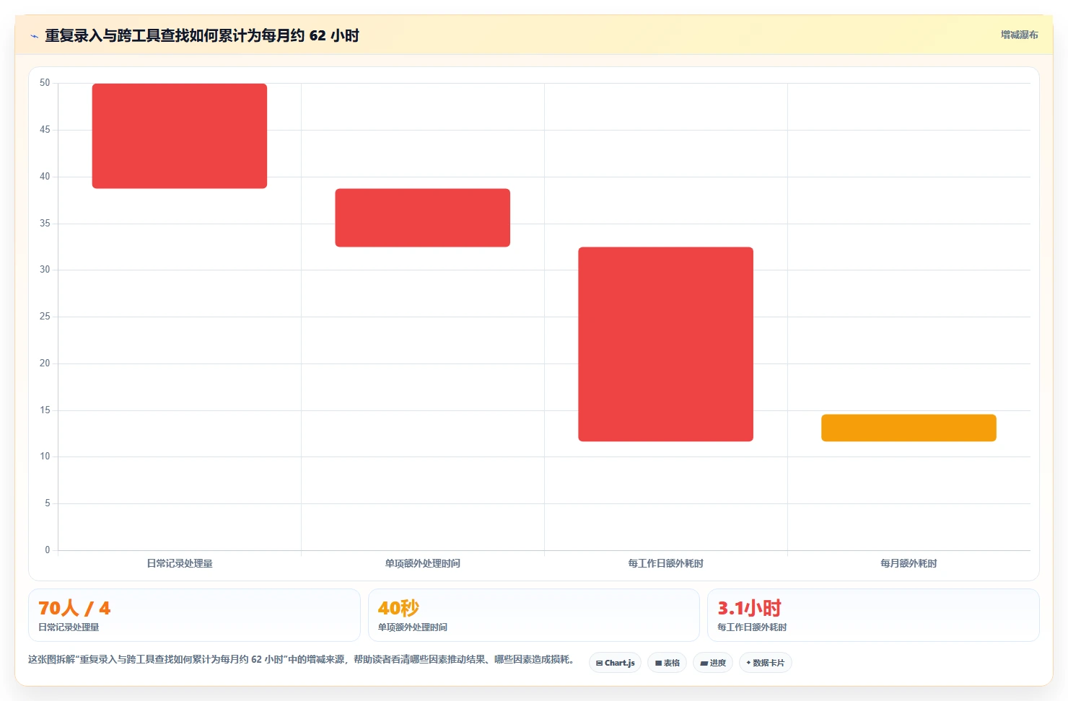Viewport: 1068px width, 701px height.
Task: Click the 单项额外处理时间 caption under 40秒
Action: pos(413,627)
